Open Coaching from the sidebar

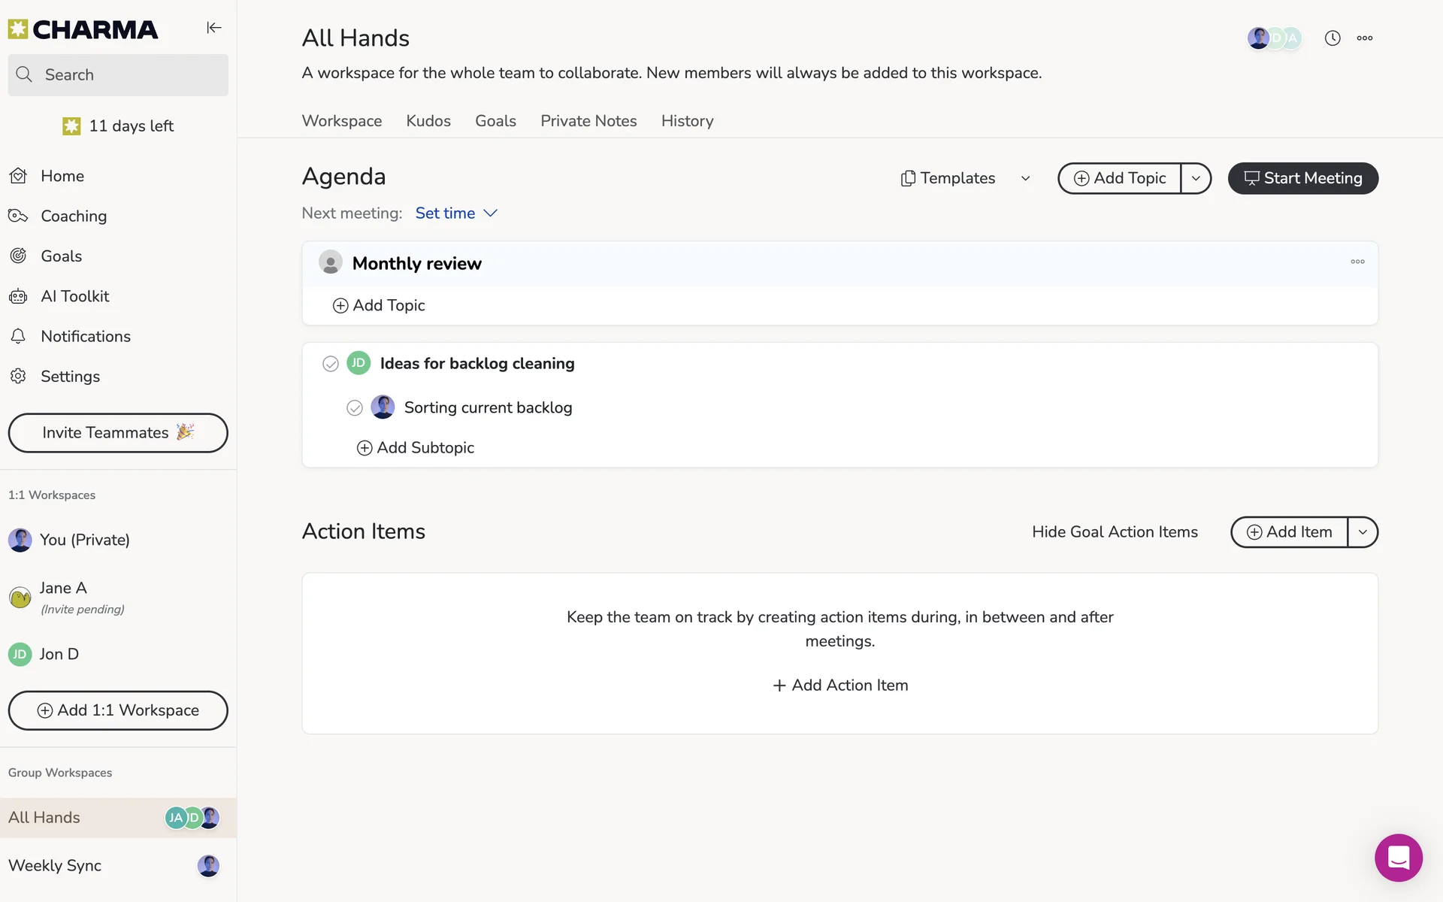click(74, 216)
